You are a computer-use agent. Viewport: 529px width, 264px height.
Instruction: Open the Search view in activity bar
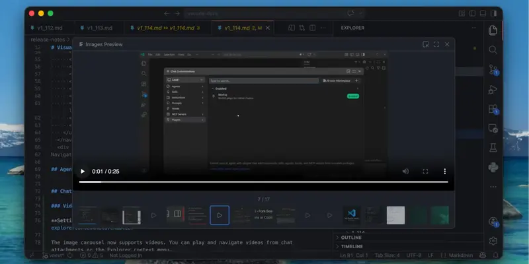[493, 50]
